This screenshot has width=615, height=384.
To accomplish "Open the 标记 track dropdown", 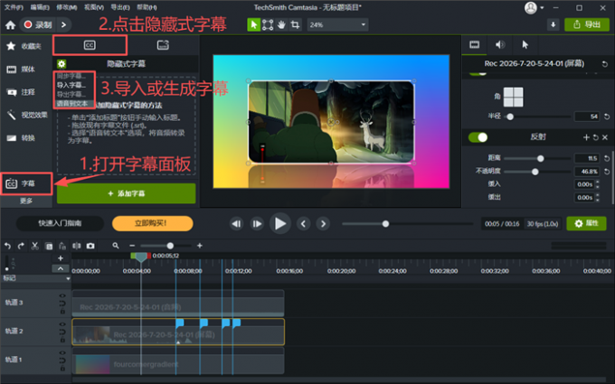I will click(x=68, y=278).
